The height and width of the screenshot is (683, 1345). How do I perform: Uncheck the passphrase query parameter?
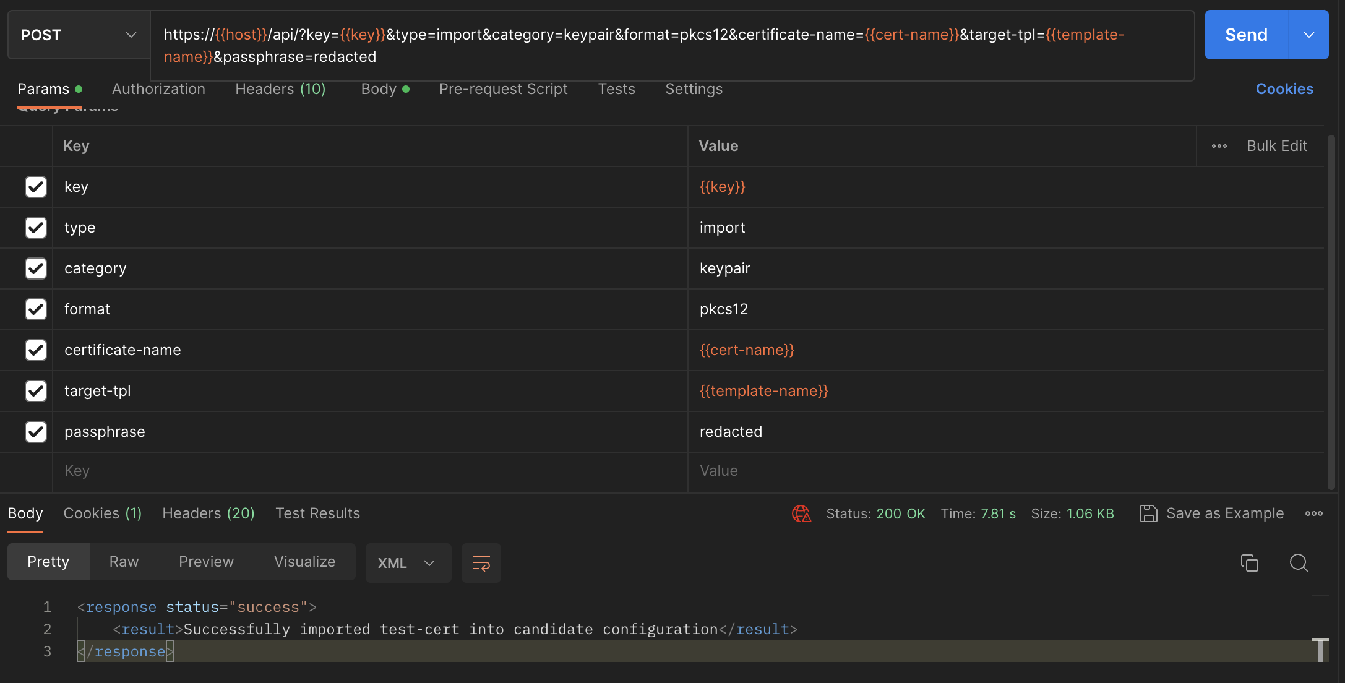coord(35,432)
